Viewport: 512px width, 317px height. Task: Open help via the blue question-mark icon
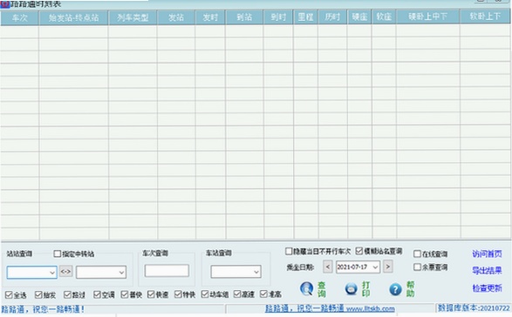(395, 289)
